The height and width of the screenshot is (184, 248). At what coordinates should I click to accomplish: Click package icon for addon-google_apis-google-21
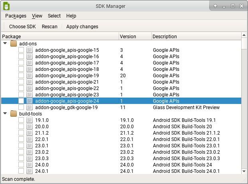pos(30,82)
